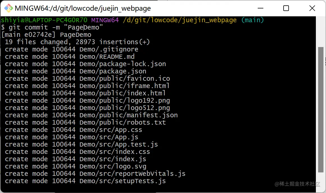Click the Demo/.gitignore line
The image size is (326, 193).
click(x=71, y=49)
